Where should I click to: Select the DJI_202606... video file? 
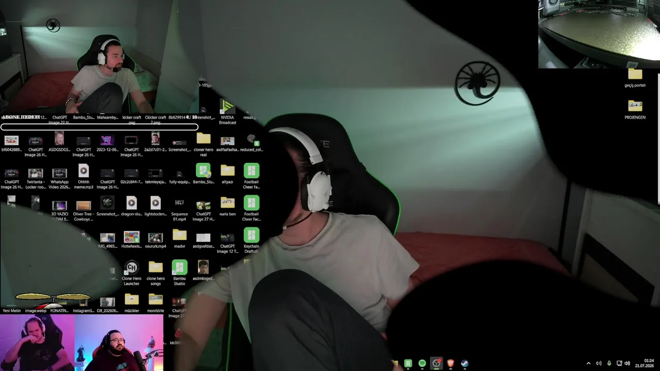click(107, 305)
